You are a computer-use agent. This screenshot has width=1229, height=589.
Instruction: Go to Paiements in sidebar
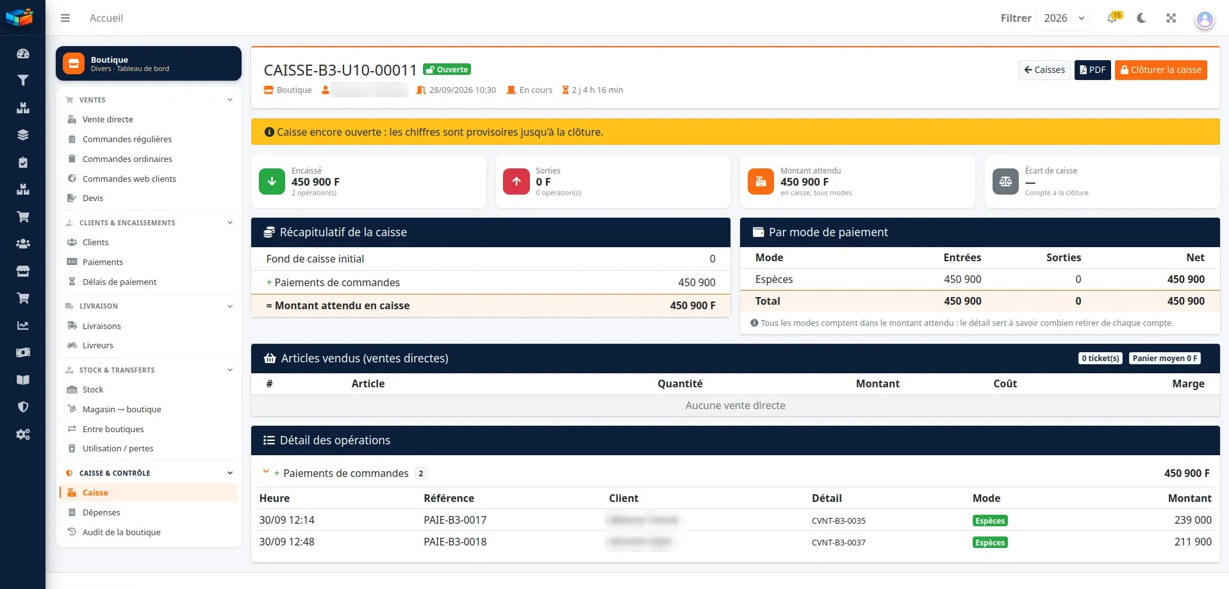pos(103,262)
